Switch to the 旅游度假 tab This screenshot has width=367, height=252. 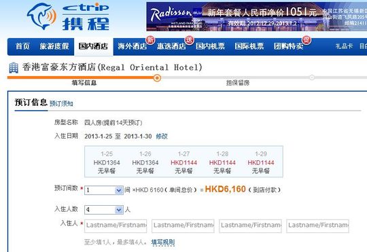click(54, 46)
